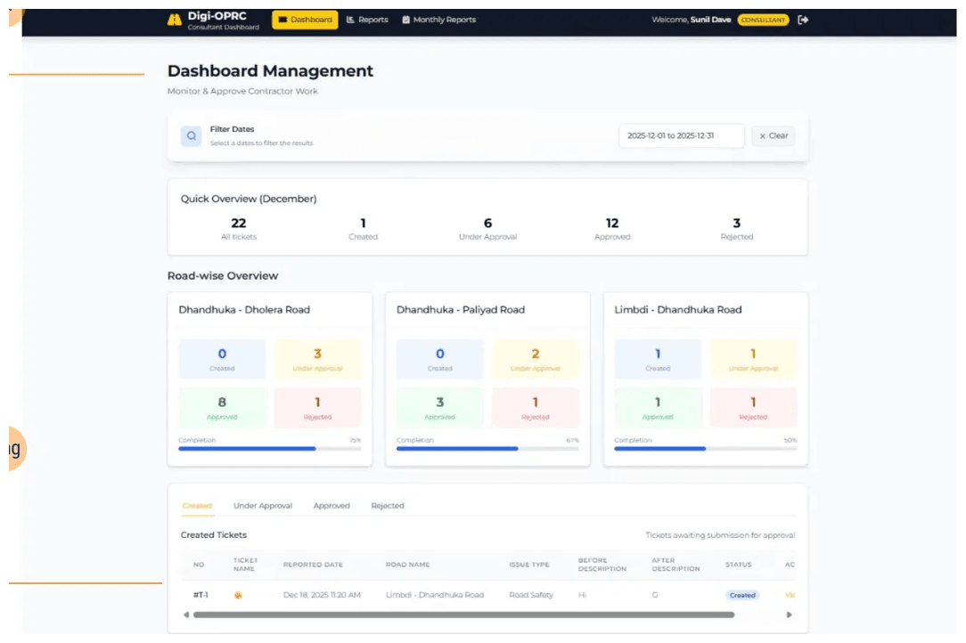Click the ticket name icon in row #T-1
Image resolution: width=966 pixels, height=643 pixels.
click(x=238, y=595)
